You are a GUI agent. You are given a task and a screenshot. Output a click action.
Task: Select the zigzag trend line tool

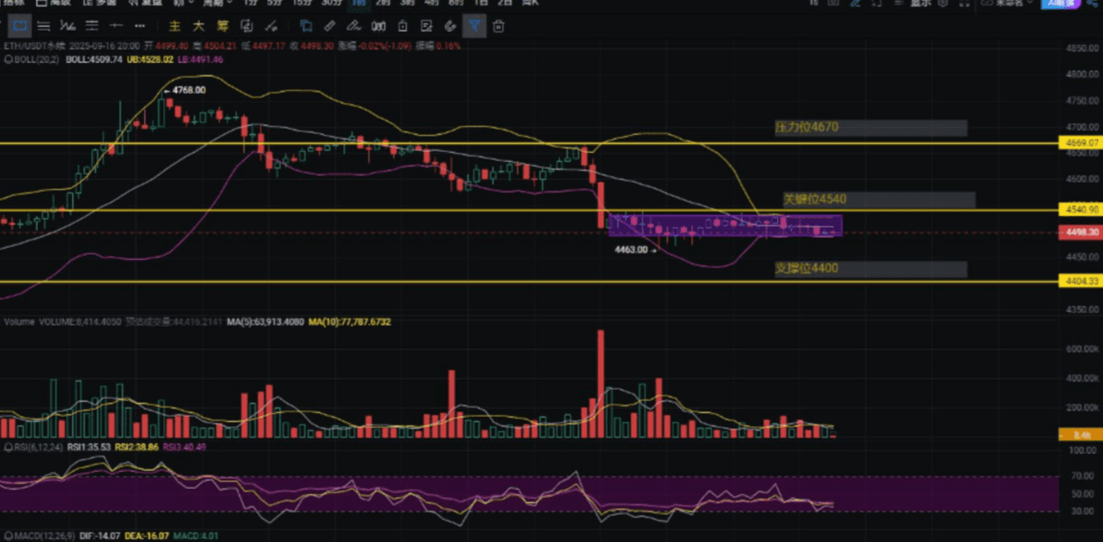point(68,25)
